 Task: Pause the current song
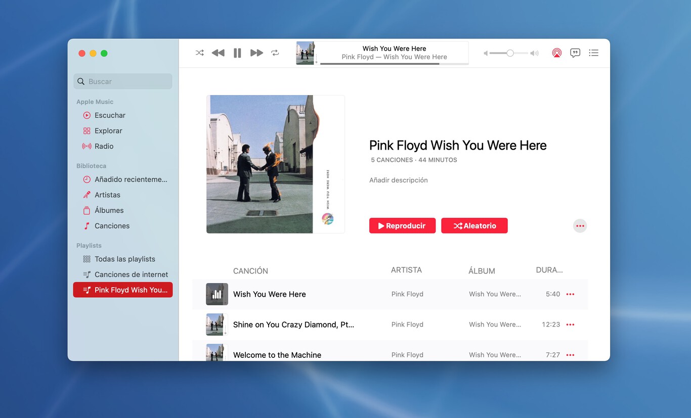pos(237,53)
